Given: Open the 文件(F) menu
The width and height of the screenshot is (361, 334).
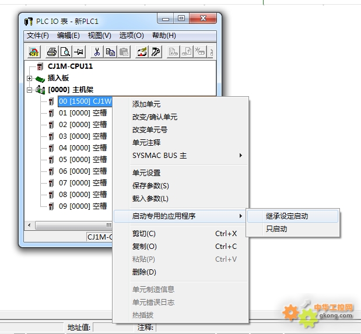Looking at the screenshot, I should [x=38, y=36].
